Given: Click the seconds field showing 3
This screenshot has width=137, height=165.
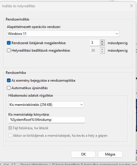Looking at the screenshot, I should (95, 43).
